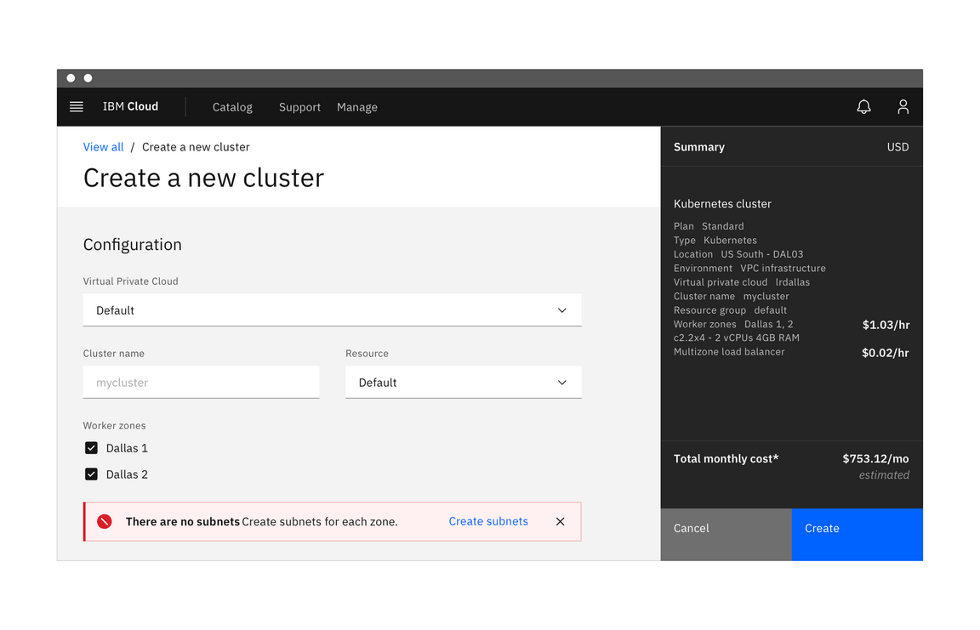Navigate back using the View all breadcrumb
The height and width of the screenshot is (630, 980).
point(103,146)
